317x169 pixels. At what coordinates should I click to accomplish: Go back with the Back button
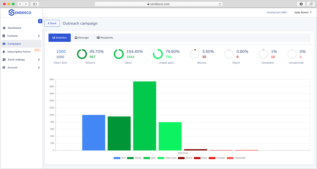pos(52,23)
